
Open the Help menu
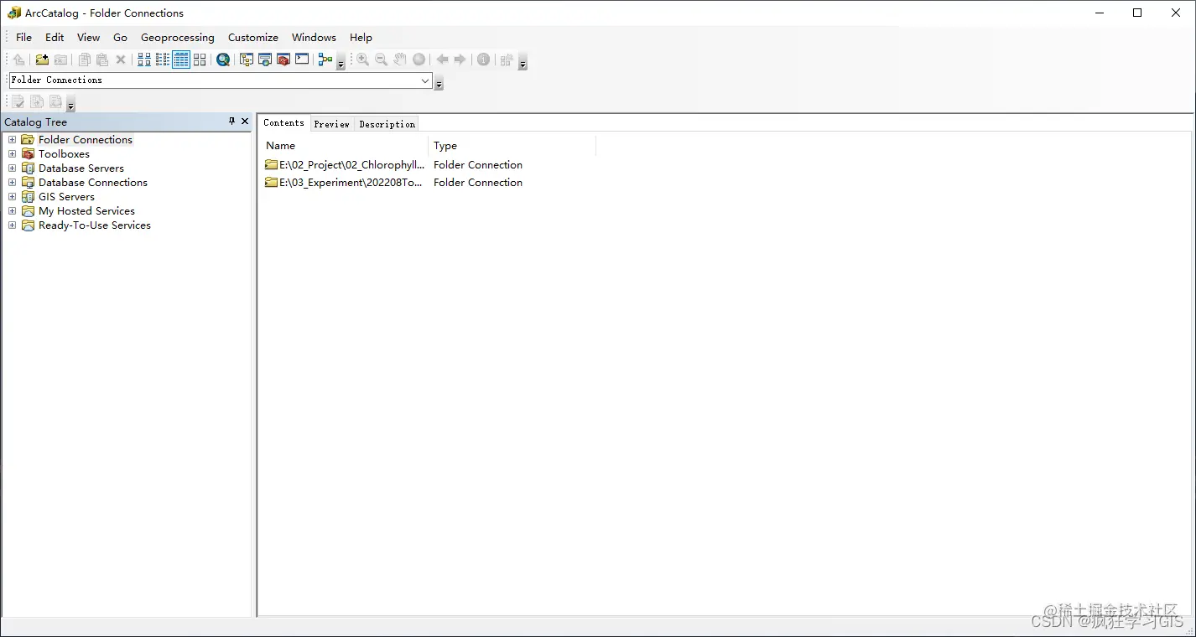click(x=361, y=37)
